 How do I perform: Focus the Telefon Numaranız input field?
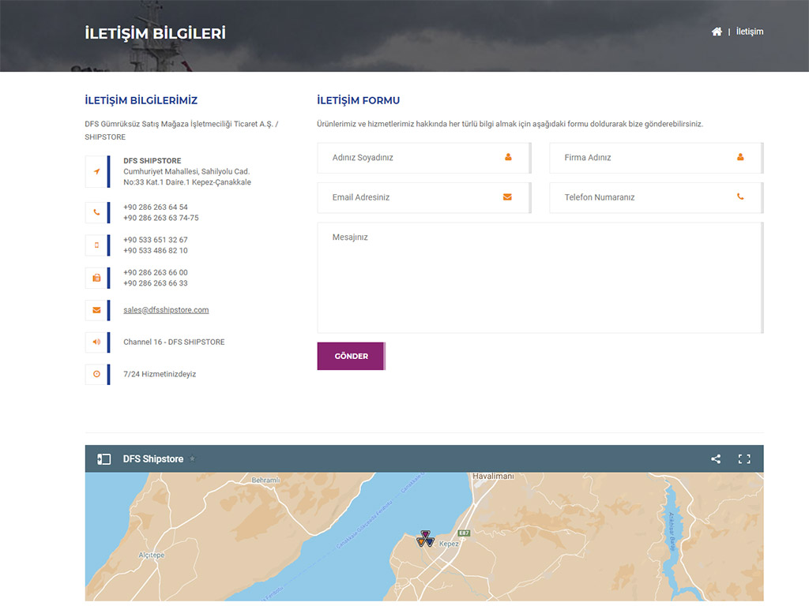point(657,197)
